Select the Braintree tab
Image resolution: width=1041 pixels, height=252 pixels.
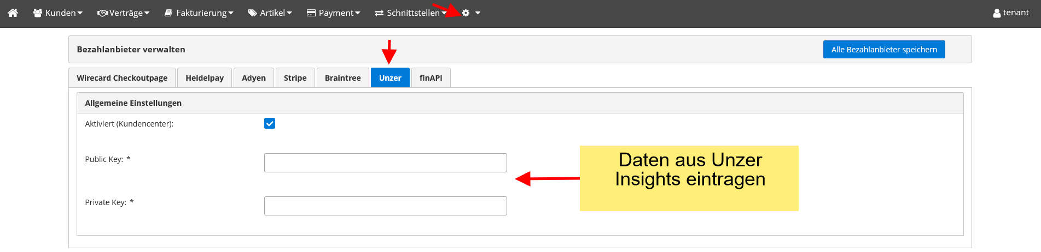[342, 78]
